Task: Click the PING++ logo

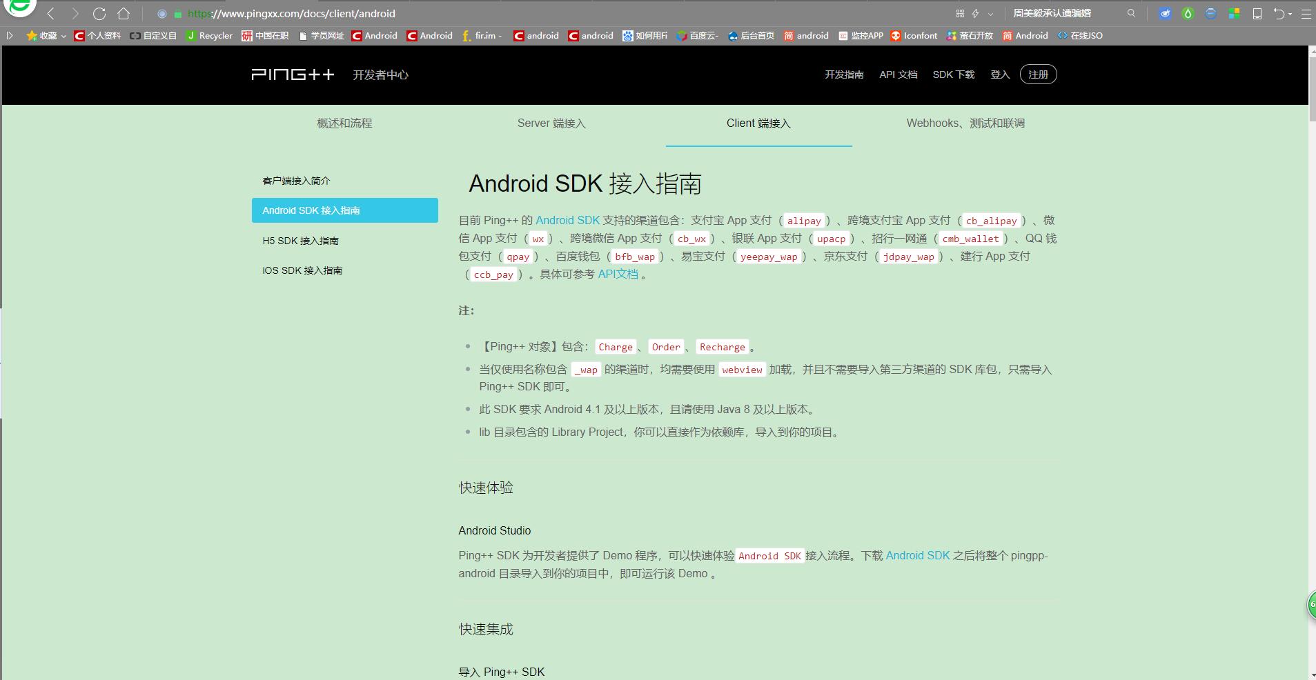Action: pos(293,74)
